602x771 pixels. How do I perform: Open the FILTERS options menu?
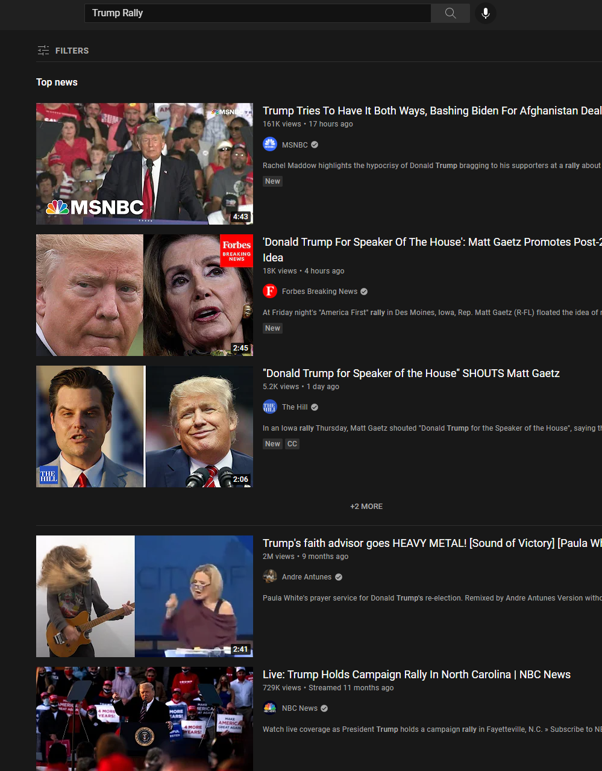tap(63, 51)
